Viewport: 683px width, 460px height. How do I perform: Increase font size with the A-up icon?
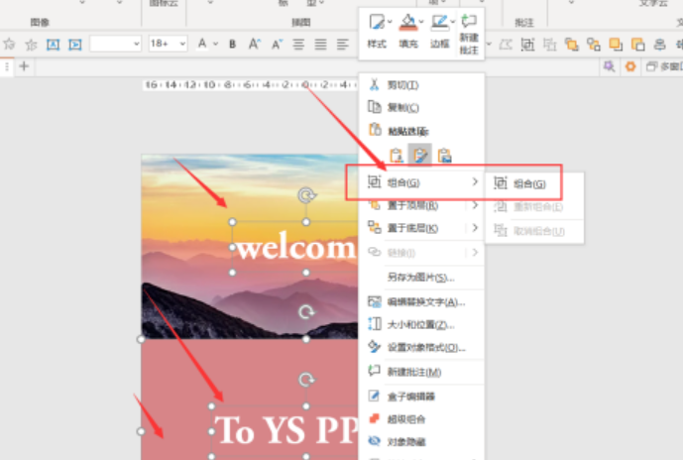pos(255,44)
